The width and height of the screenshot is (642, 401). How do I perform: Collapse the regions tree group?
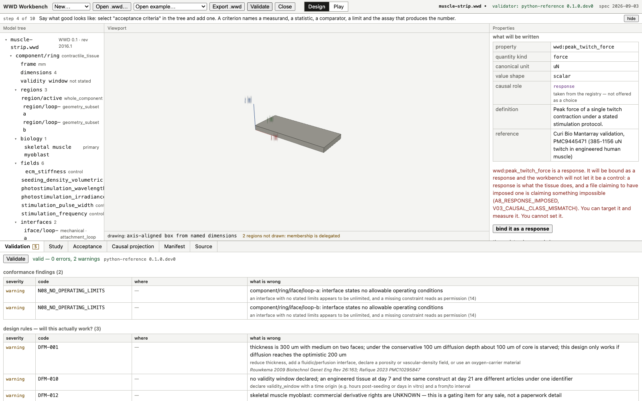(x=16, y=90)
